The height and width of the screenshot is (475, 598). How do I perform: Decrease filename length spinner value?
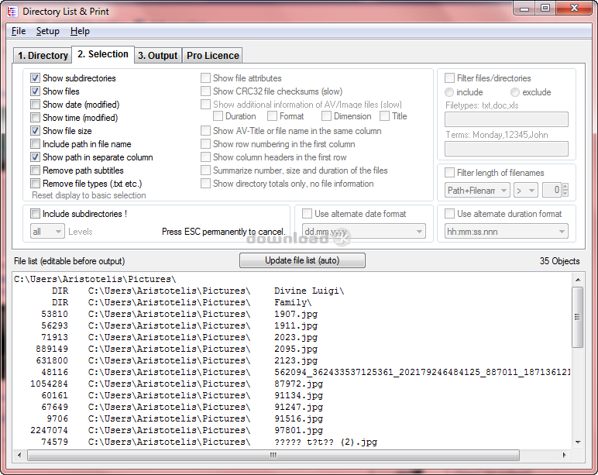point(565,194)
